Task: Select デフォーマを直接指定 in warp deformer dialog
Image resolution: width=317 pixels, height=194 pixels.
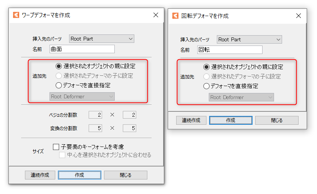Action: (x=59, y=85)
